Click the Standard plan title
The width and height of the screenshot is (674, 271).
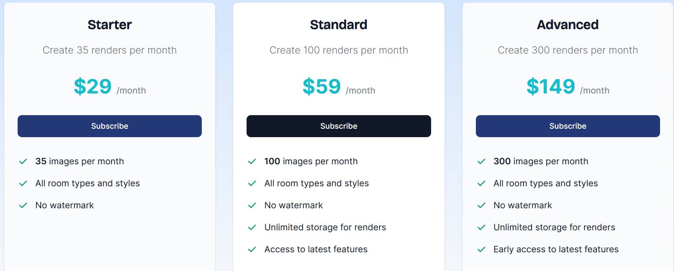coord(338,25)
